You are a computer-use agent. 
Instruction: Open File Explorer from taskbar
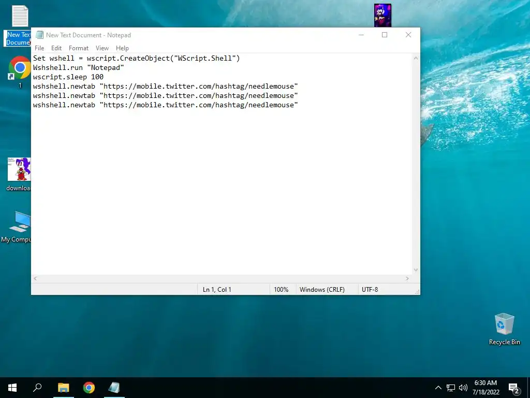pos(63,388)
